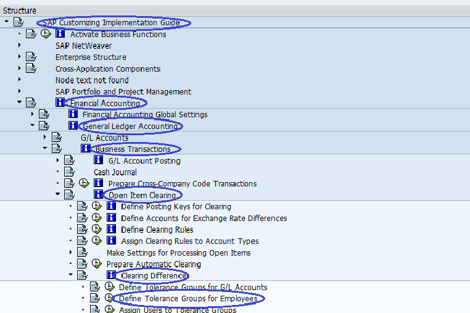The width and height of the screenshot is (470, 313).
Task: Expand Make Settings for Processing Open Items
Action: 71,252
